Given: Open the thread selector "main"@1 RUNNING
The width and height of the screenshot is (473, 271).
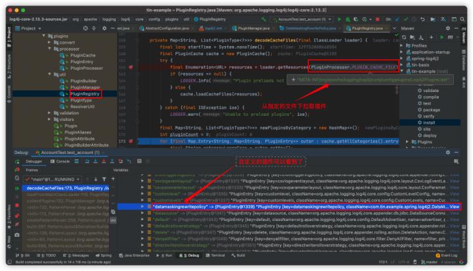Looking at the screenshot, I should pos(53,179).
